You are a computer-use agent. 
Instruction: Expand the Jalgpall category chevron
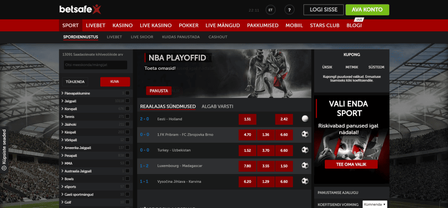click(x=62, y=101)
